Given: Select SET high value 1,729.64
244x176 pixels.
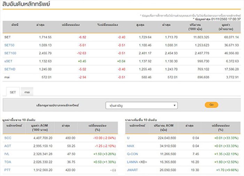Looking at the screenshot, I should pos(145,37).
